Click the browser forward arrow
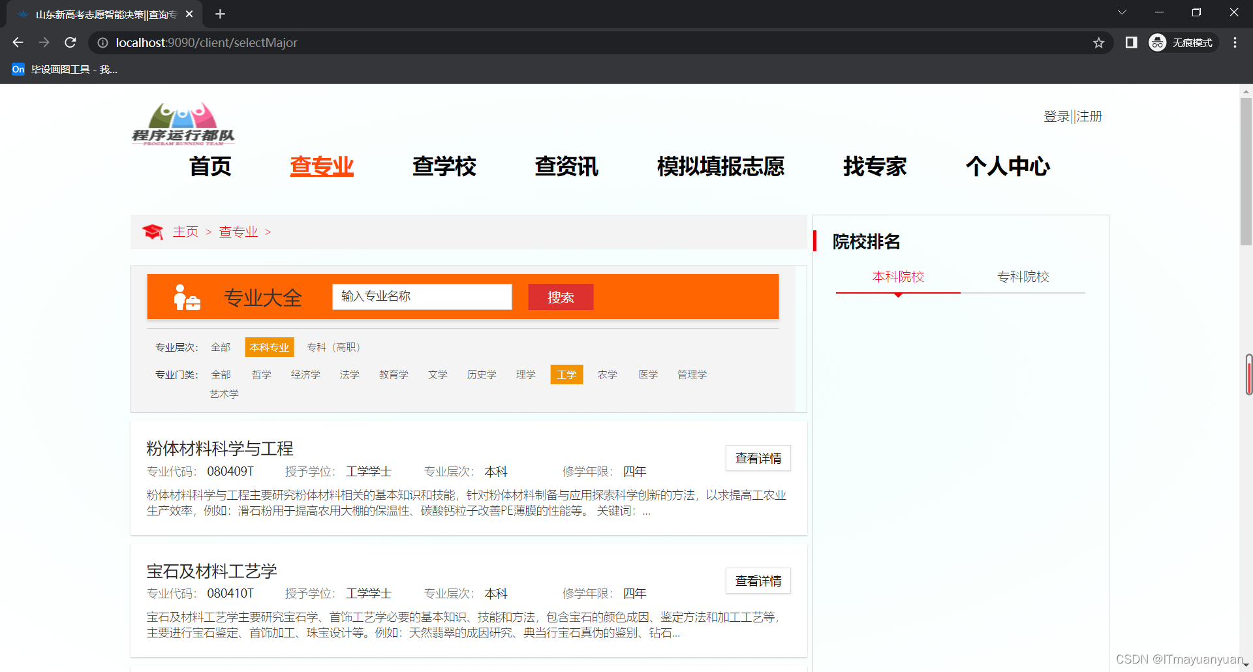The width and height of the screenshot is (1253, 672). [x=44, y=42]
